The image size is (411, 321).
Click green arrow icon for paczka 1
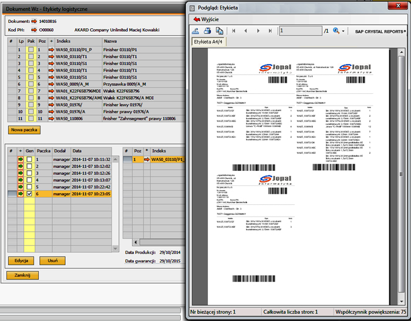tap(21, 159)
